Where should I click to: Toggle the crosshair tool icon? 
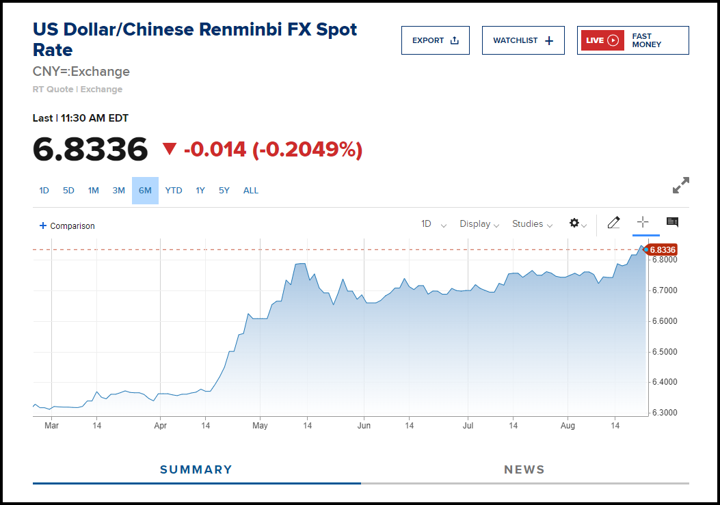tap(643, 222)
